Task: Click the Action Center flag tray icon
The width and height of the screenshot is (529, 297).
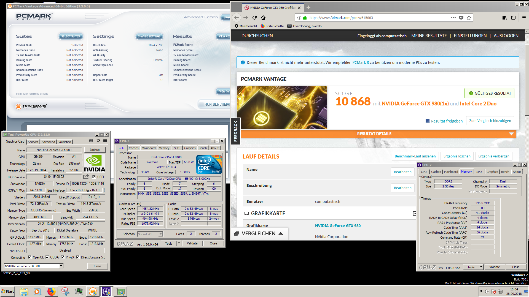Action: (494, 291)
